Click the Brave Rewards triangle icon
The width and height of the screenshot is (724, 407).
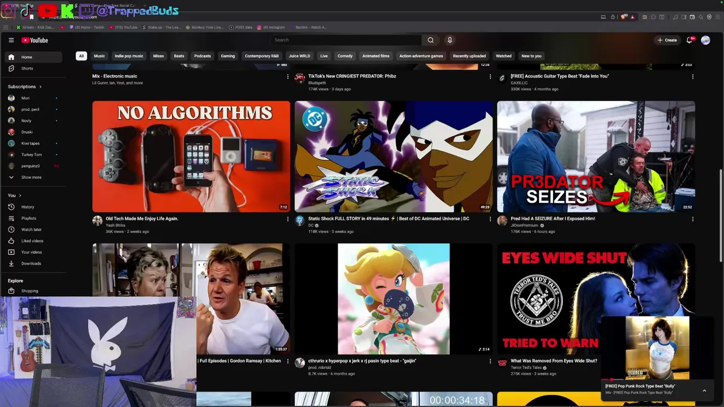coord(632,17)
